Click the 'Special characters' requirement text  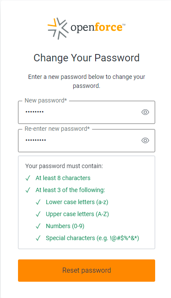92,238
